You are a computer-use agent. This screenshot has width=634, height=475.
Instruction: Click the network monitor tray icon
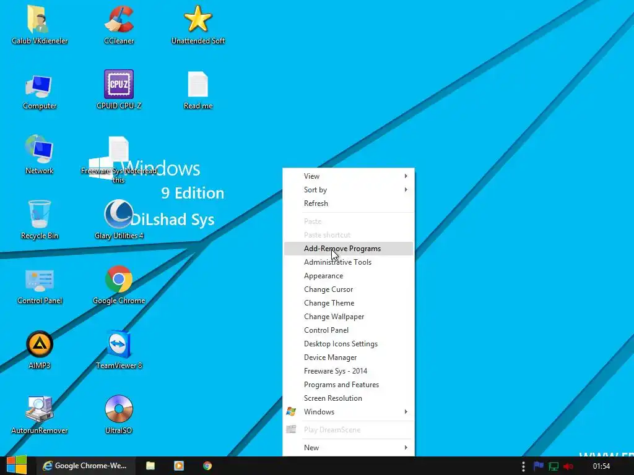pos(553,466)
